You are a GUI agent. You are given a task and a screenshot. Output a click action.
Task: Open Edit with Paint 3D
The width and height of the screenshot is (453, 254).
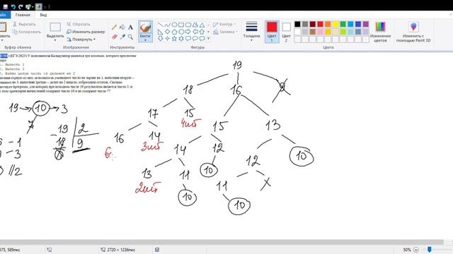413,32
